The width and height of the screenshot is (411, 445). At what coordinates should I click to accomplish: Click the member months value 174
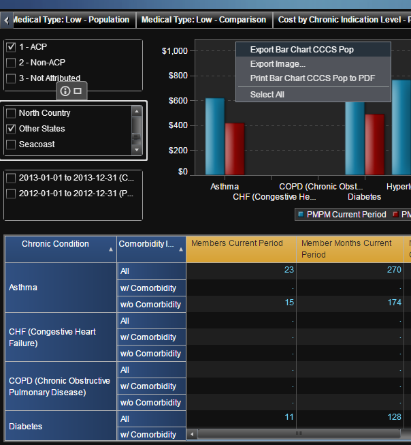(x=394, y=303)
